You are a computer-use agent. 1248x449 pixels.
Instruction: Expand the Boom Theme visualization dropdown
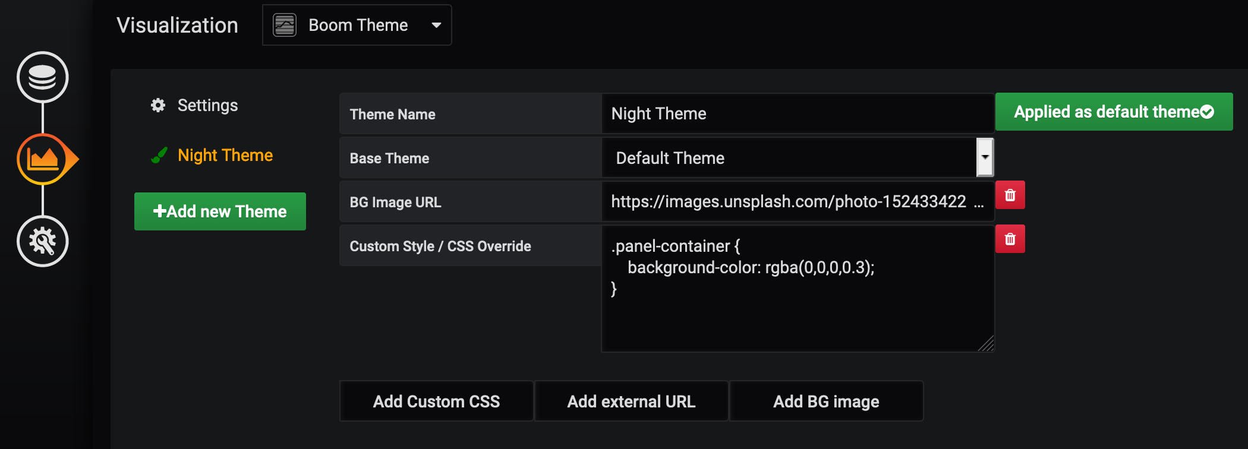(x=436, y=25)
